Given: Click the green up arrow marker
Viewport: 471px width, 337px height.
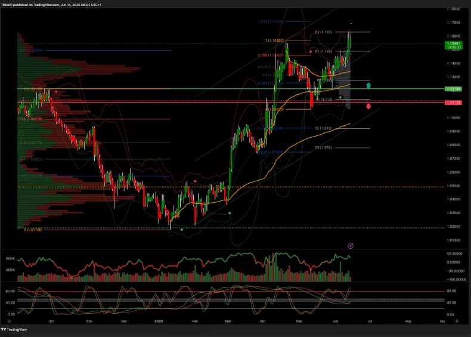Looking at the screenshot, I should pyautogui.click(x=369, y=86).
